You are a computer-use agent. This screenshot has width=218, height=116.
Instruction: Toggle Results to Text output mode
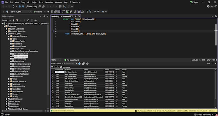75,12
